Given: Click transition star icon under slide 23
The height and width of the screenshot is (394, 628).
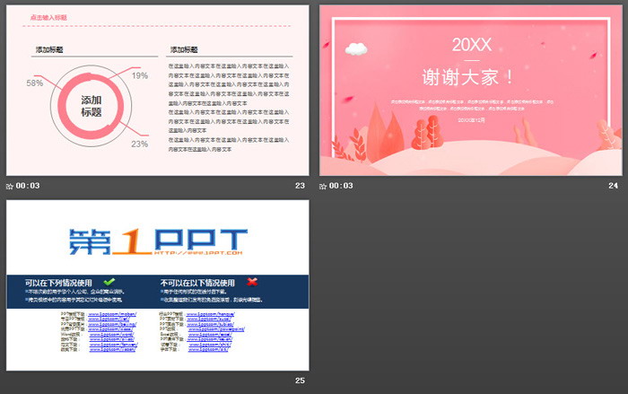Looking at the screenshot, I should [x=10, y=187].
